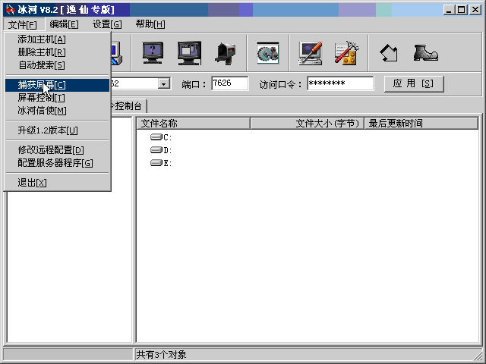Click the D: drive icon
Viewport: 486px width, 364px height.
point(156,150)
